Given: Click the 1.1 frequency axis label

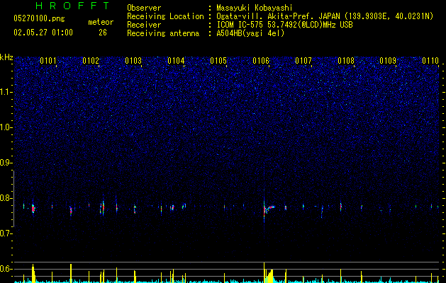Looking at the screenshot, I should pos(6,92).
